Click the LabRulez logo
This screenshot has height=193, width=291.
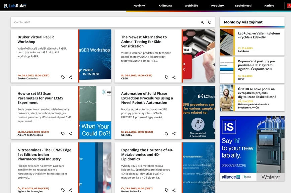point(15,6)
